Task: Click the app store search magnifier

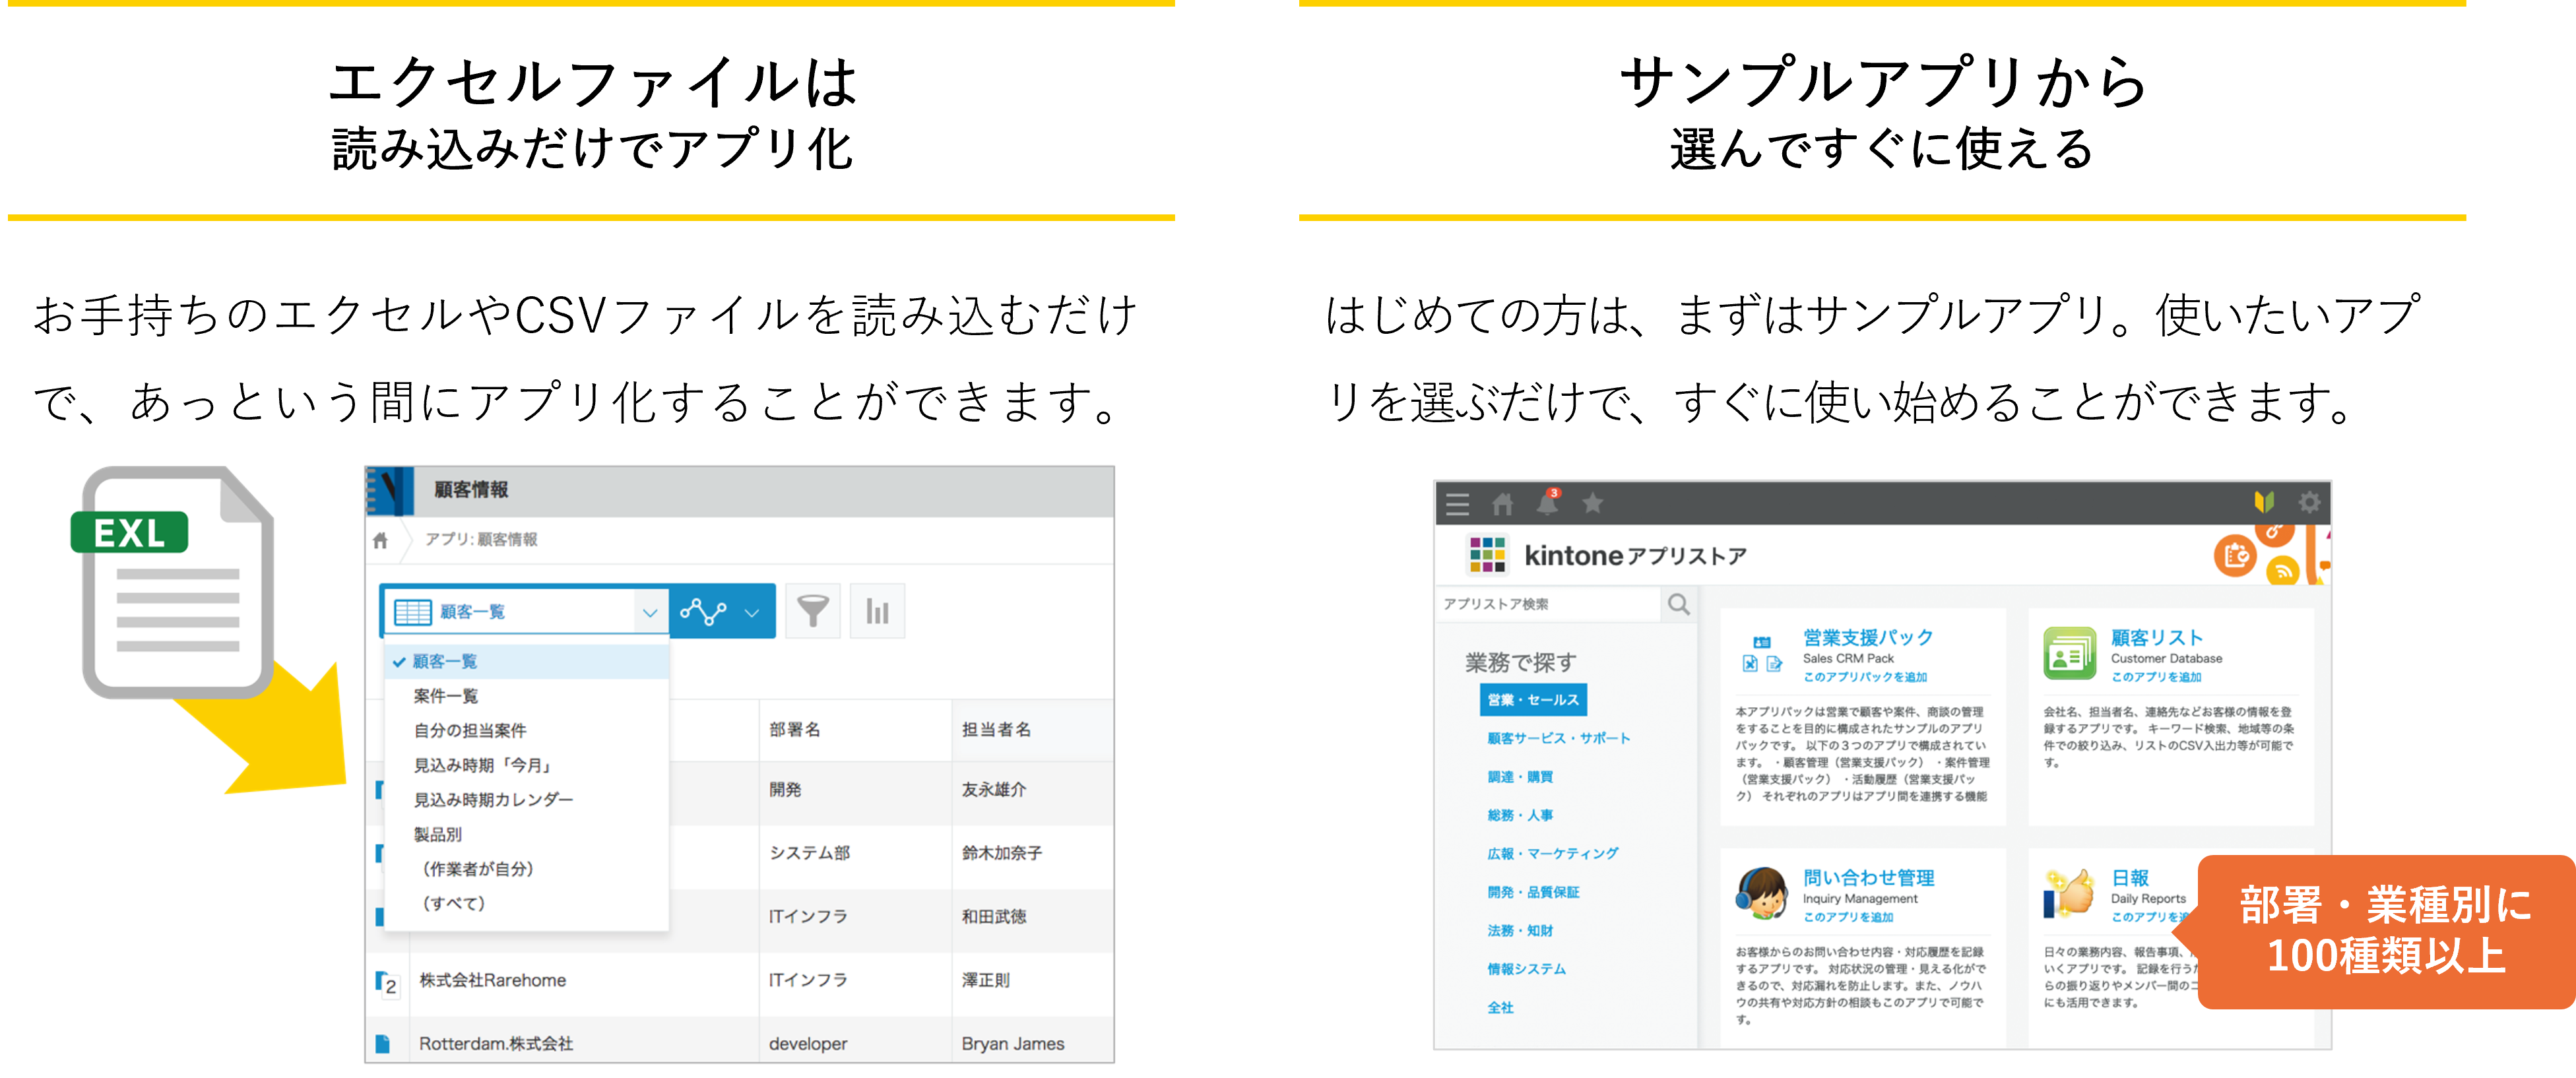Action: click(1678, 604)
